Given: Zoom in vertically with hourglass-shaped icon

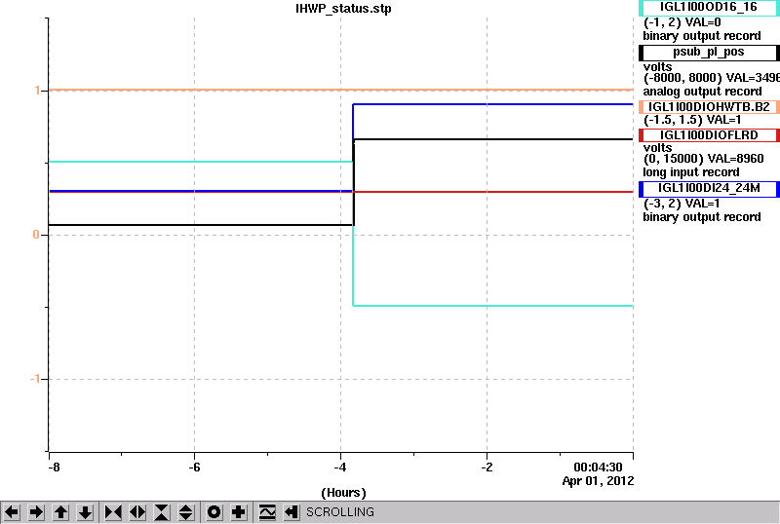Looking at the screenshot, I should point(162,512).
